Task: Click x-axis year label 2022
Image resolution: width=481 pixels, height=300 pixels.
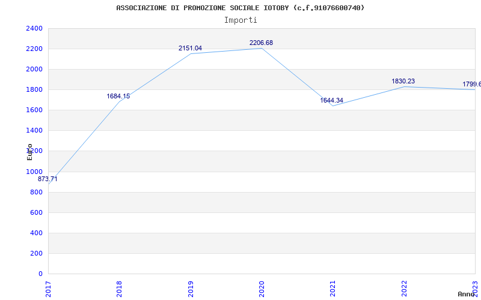Action: tap(404, 289)
